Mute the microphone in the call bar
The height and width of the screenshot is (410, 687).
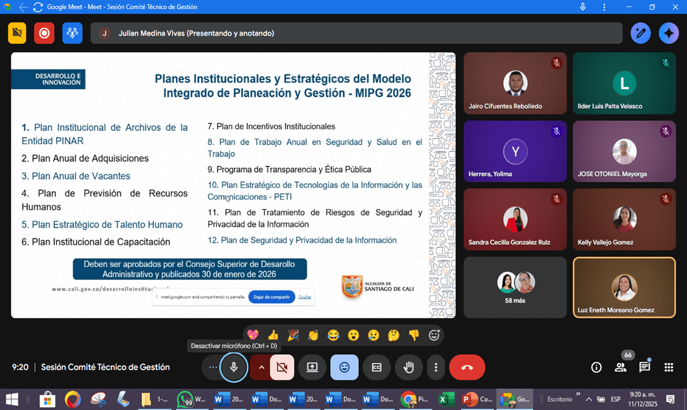pyautogui.click(x=234, y=367)
